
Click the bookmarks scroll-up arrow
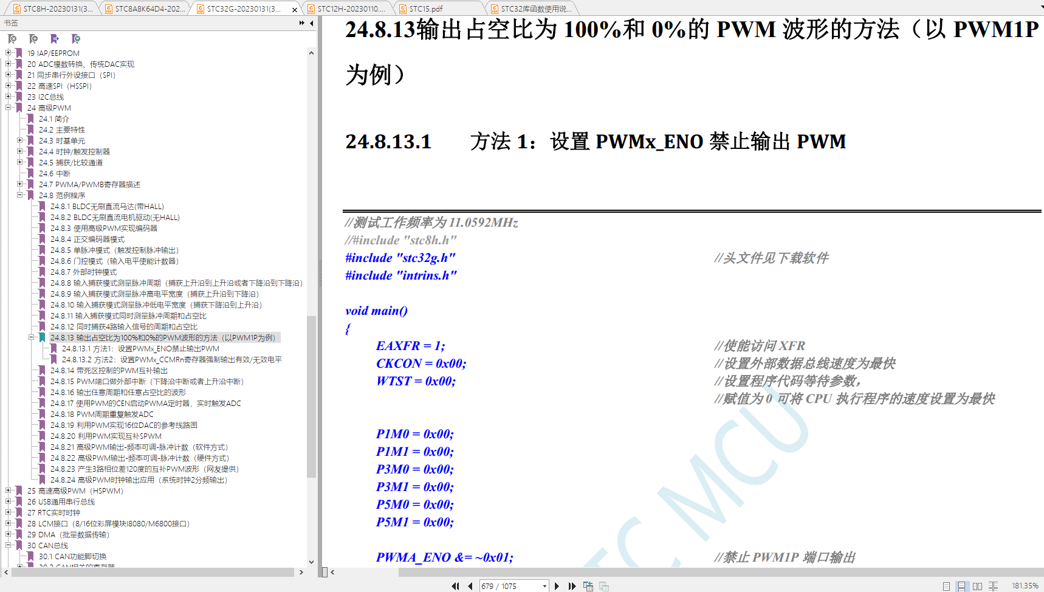(x=311, y=53)
